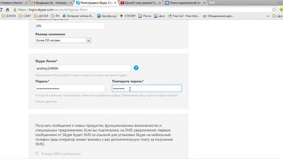Click the Пароль* label
This screenshot has height=159, width=283.
42,81
